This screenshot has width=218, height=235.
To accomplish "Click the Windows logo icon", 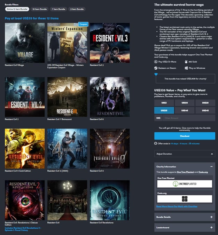I will coord(186,68).
